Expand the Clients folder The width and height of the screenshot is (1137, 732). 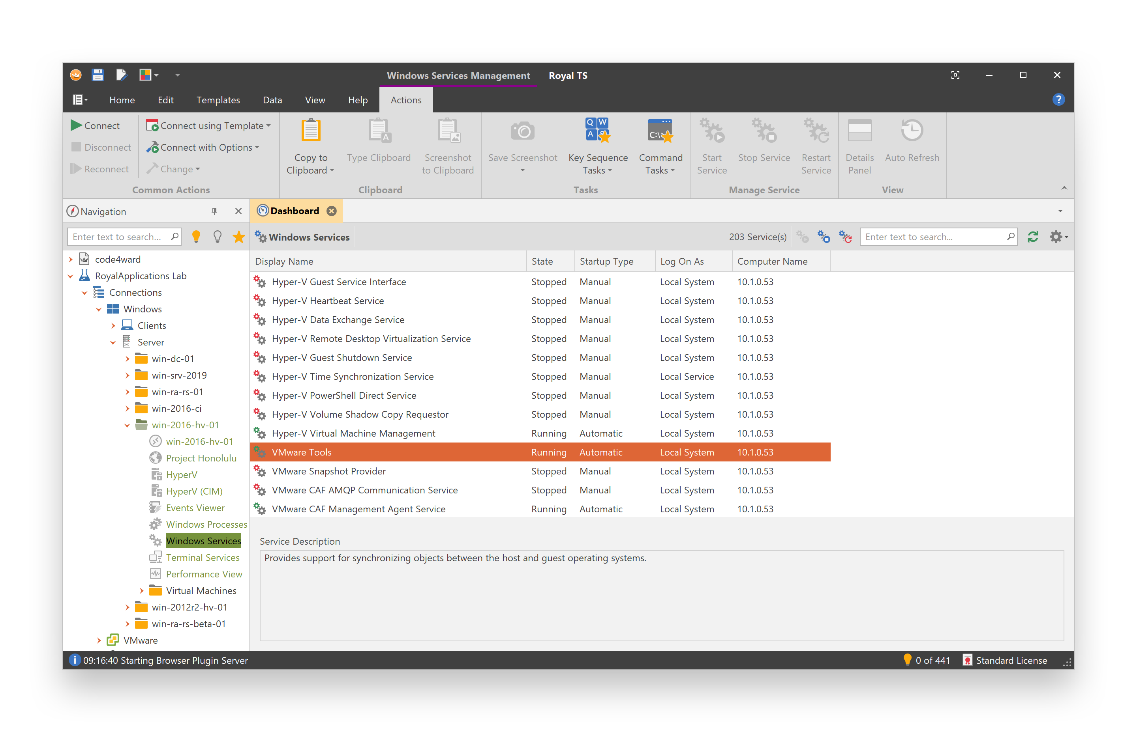point(113,326)
